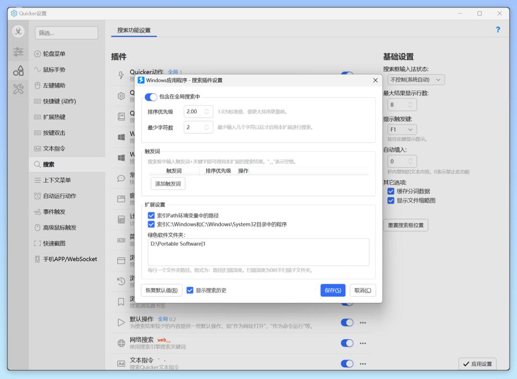
Task: Open the user avatar icon in sidebar
Action: coord(18,32)
